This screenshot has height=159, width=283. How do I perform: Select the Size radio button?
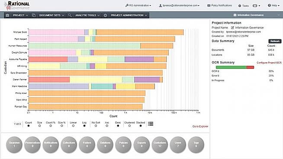coord(39,126)
